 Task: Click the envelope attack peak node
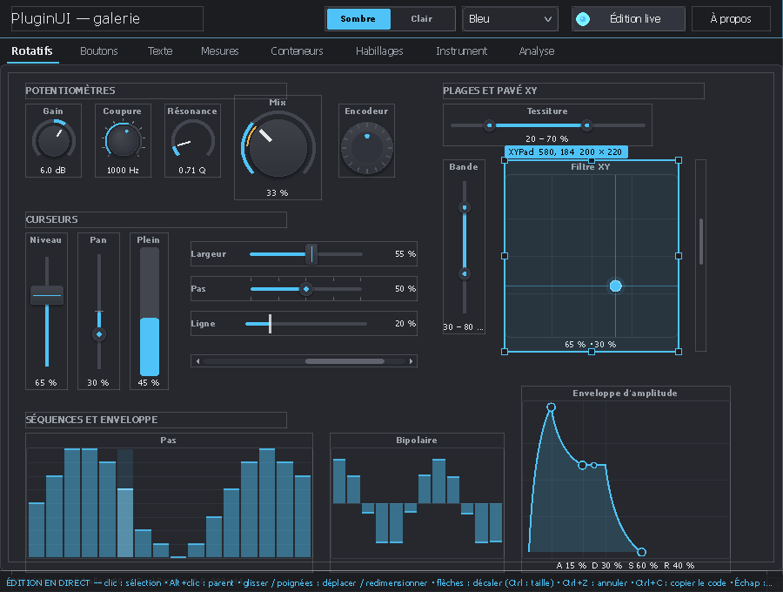click(x=551, y=407)
